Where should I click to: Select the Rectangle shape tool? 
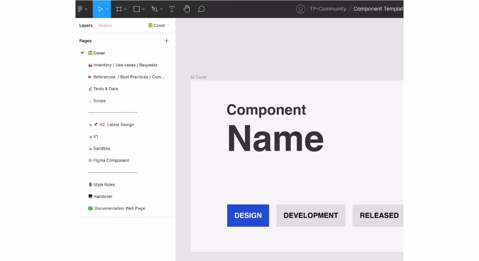136,9
